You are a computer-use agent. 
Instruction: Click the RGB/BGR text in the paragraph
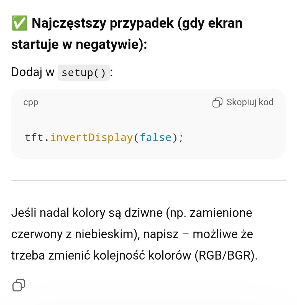point(224,256)
